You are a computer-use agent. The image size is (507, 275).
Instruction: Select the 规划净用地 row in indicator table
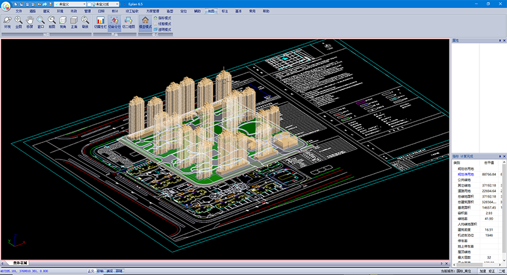[x=465, y=174]
